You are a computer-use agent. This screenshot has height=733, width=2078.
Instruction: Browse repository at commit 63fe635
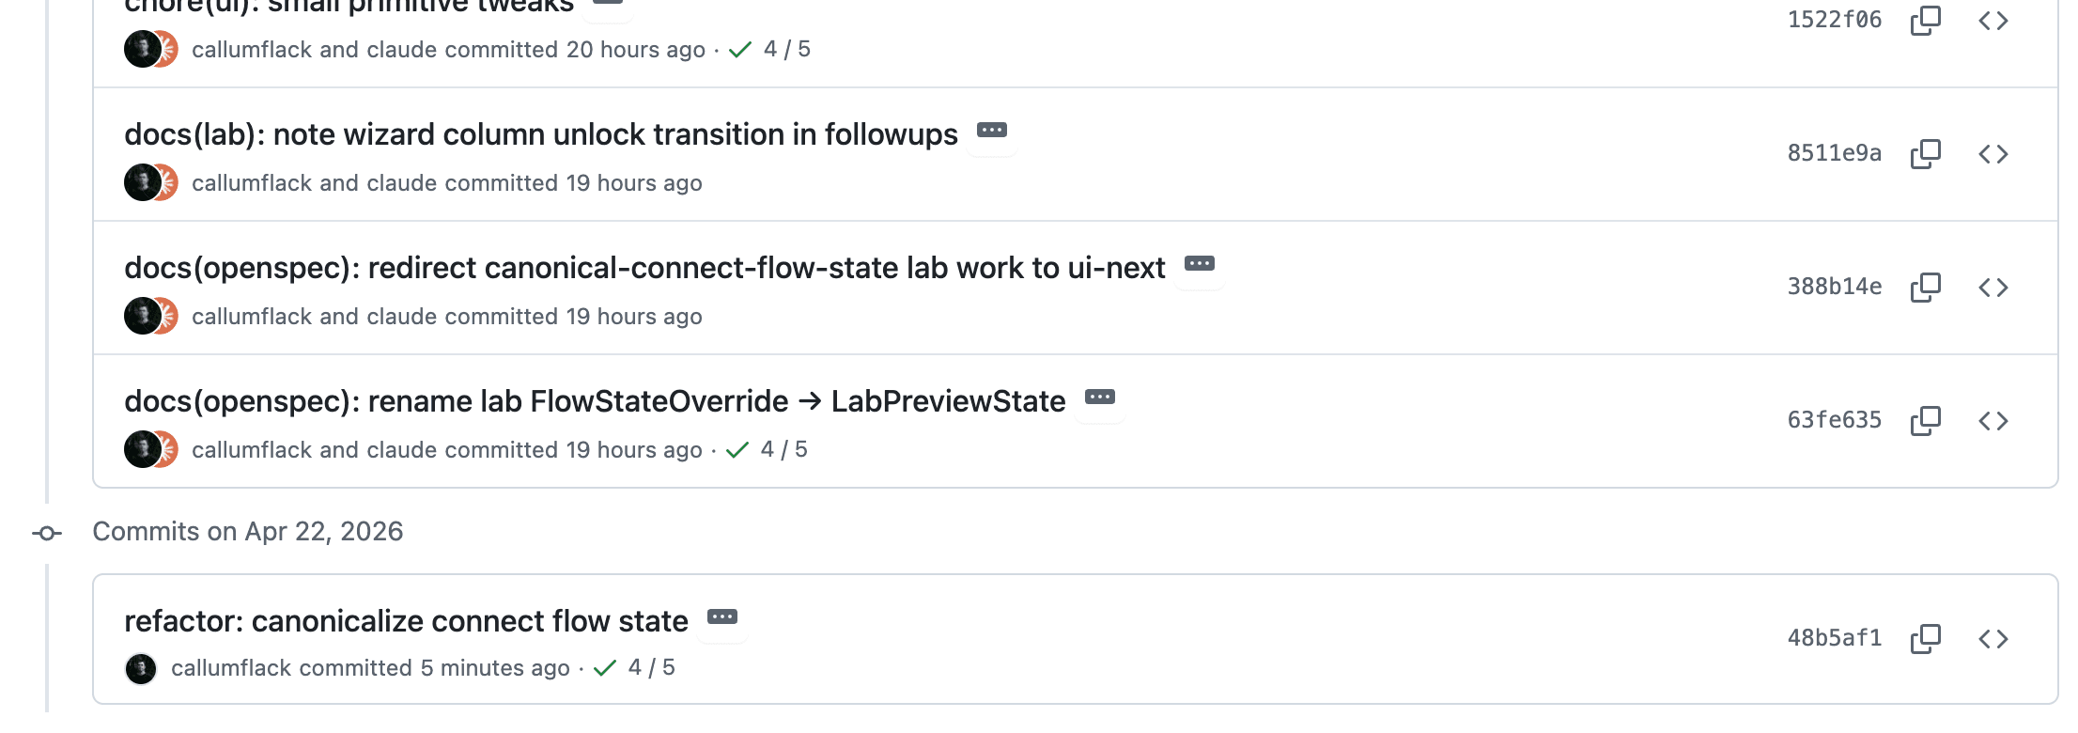pos(1993,420)
